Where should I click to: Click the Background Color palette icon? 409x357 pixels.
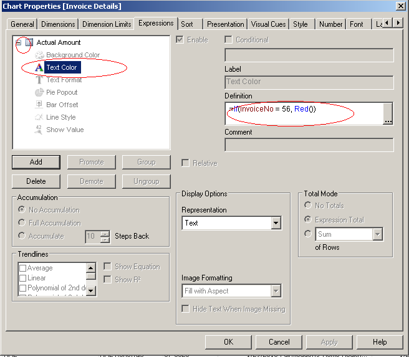39,55
